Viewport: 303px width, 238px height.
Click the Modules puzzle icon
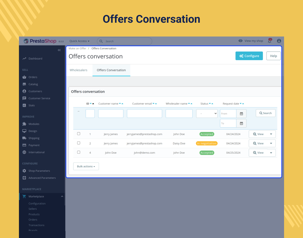(x=24, y=124)
